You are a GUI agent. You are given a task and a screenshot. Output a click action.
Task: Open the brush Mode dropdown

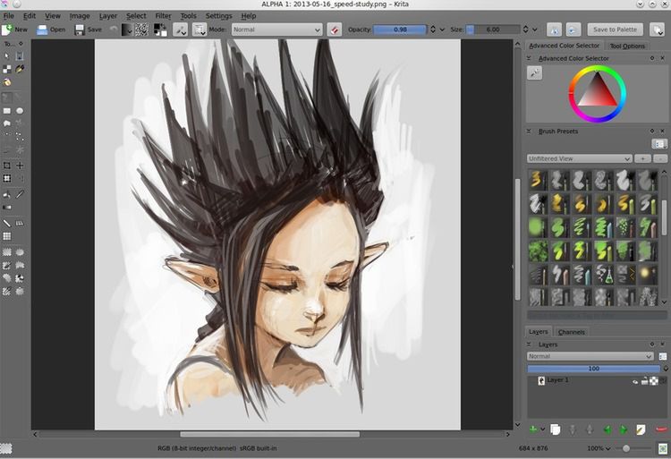click(276, 30)
